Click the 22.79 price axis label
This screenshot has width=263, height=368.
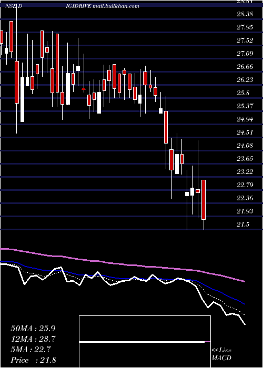pyautogui.click(x=245, y=185)
